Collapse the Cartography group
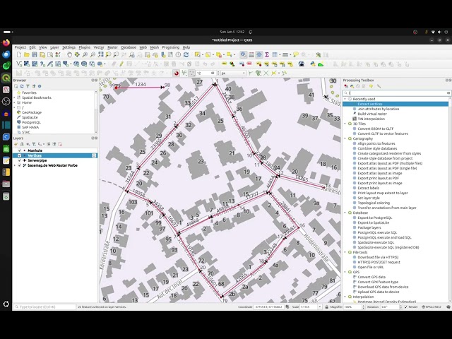Image resolution: width=452 pixels, height=339 pixels. 345,138
